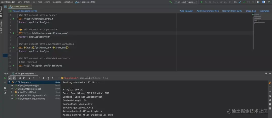Open the Project tool window tab
This screenshot has height=118, width=272.
pos(1,11)
